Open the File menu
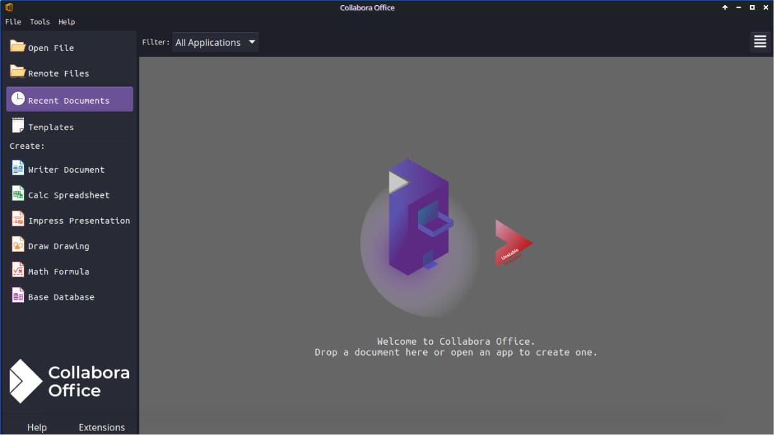The width and height of the screenshot is (774, 435). coord(13,22)
